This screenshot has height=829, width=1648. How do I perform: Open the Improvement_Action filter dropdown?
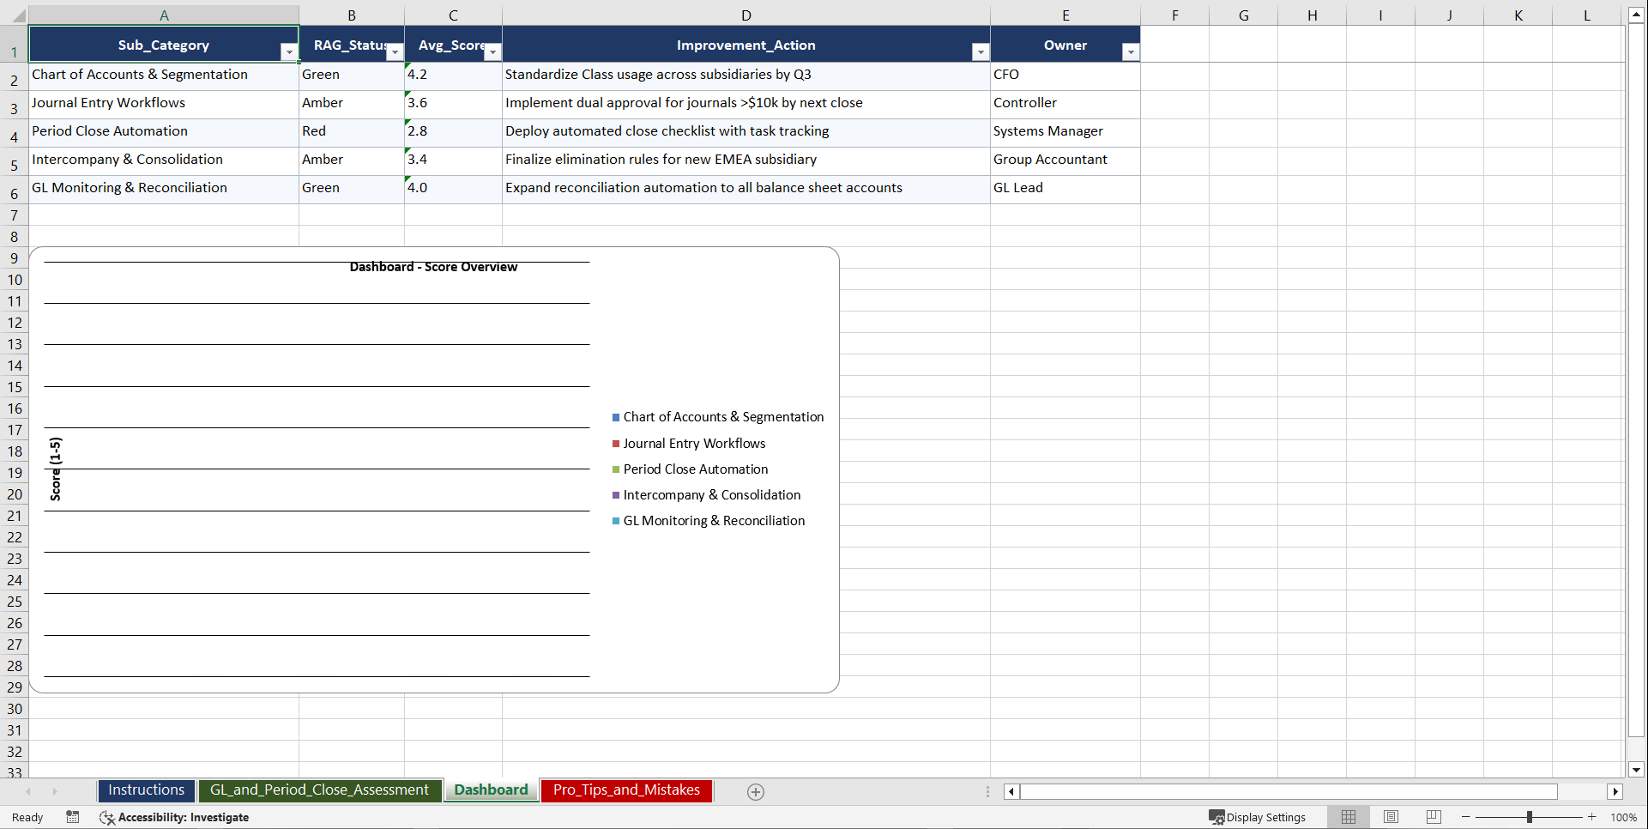(980, 51)
